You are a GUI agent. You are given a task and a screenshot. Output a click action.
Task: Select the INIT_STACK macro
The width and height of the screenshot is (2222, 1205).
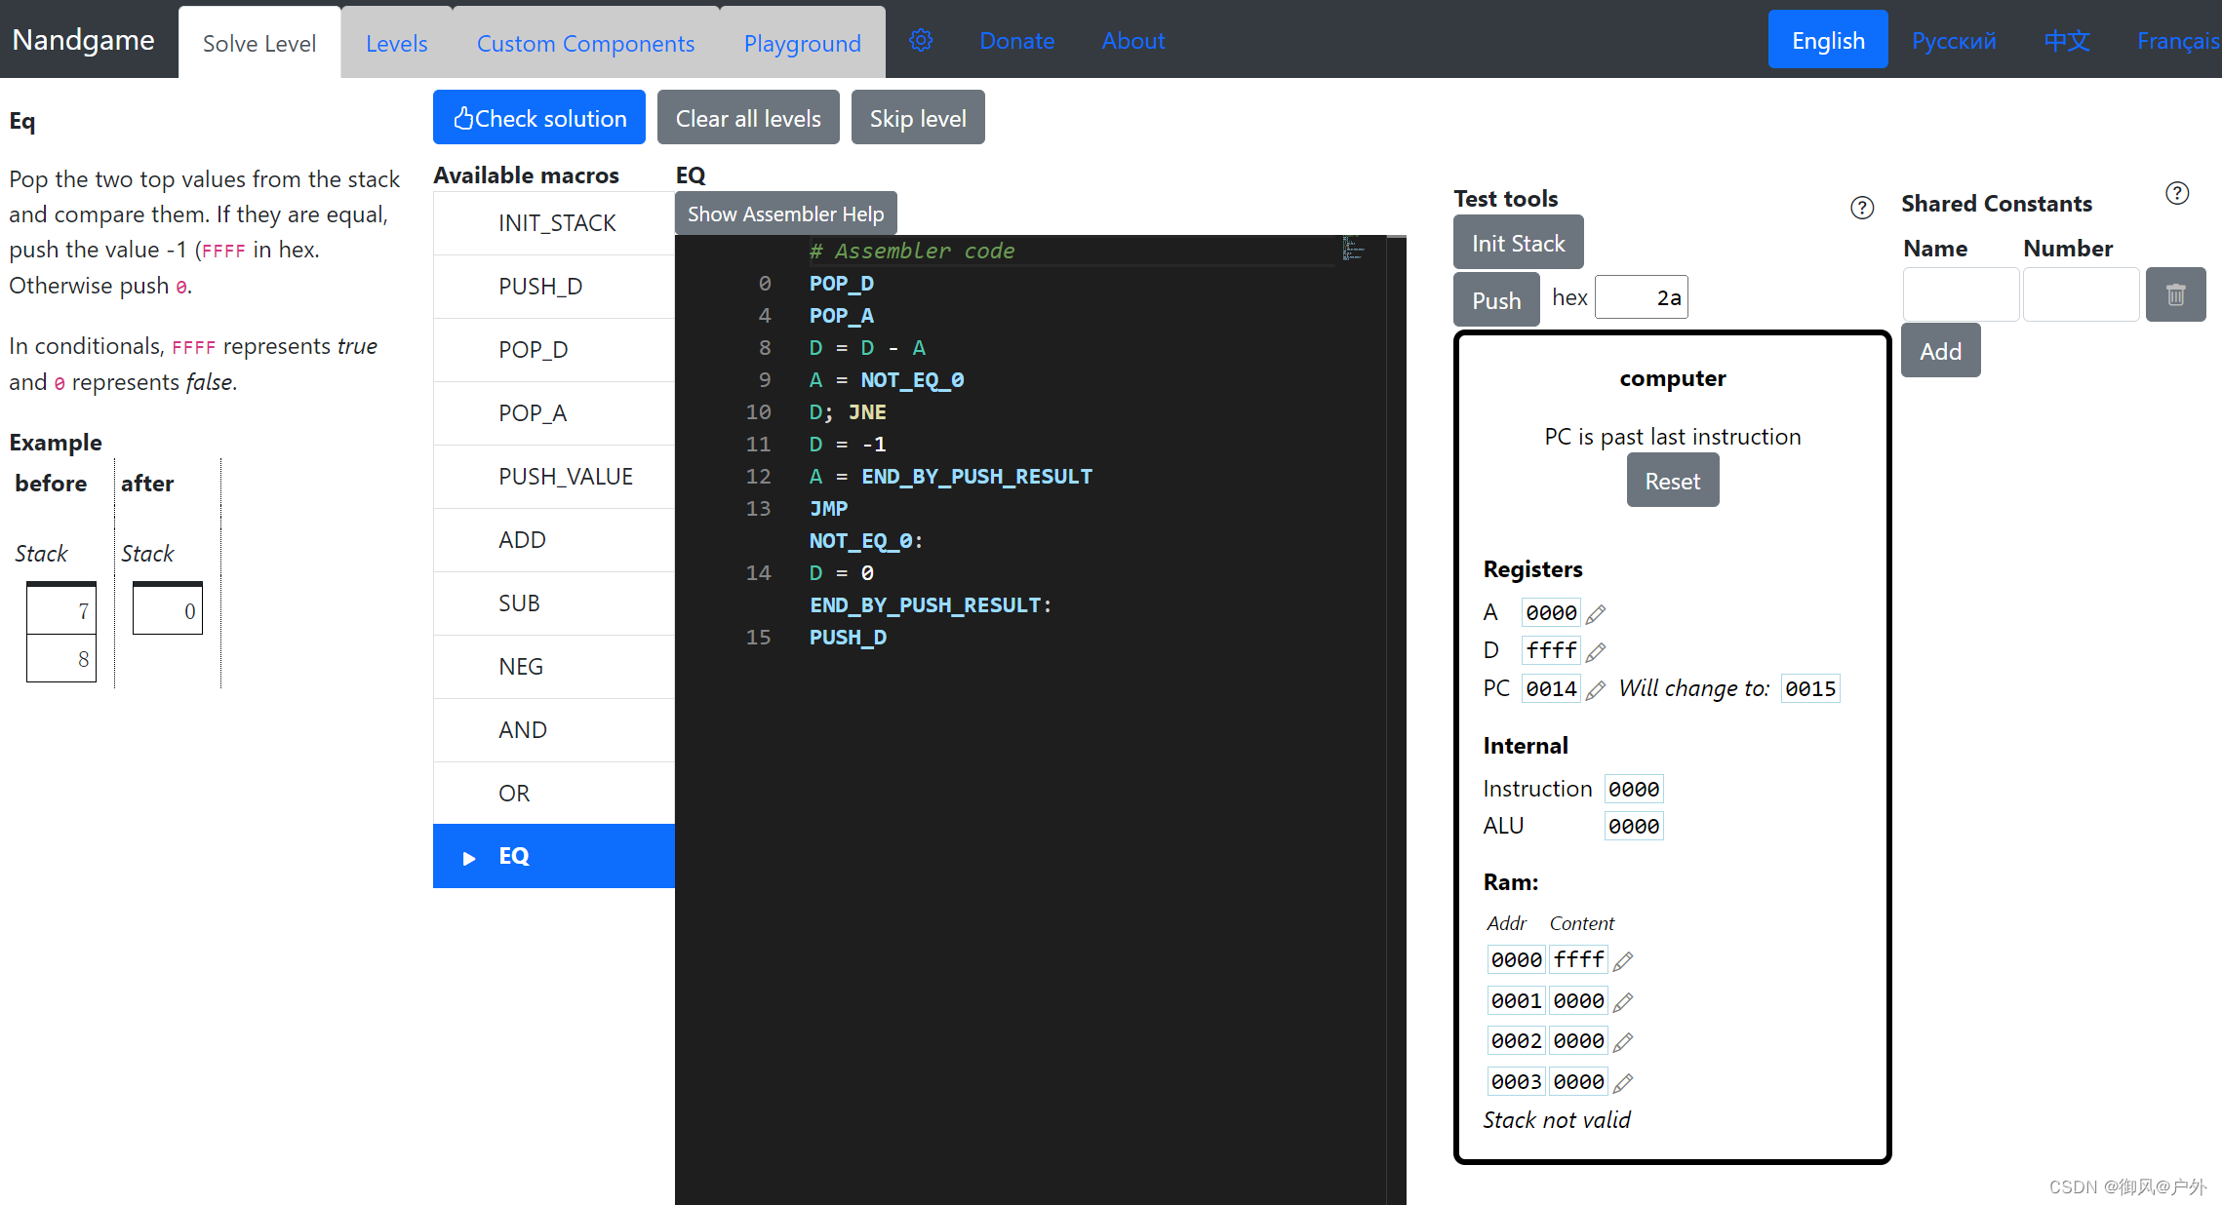click(x=554, y=223)
